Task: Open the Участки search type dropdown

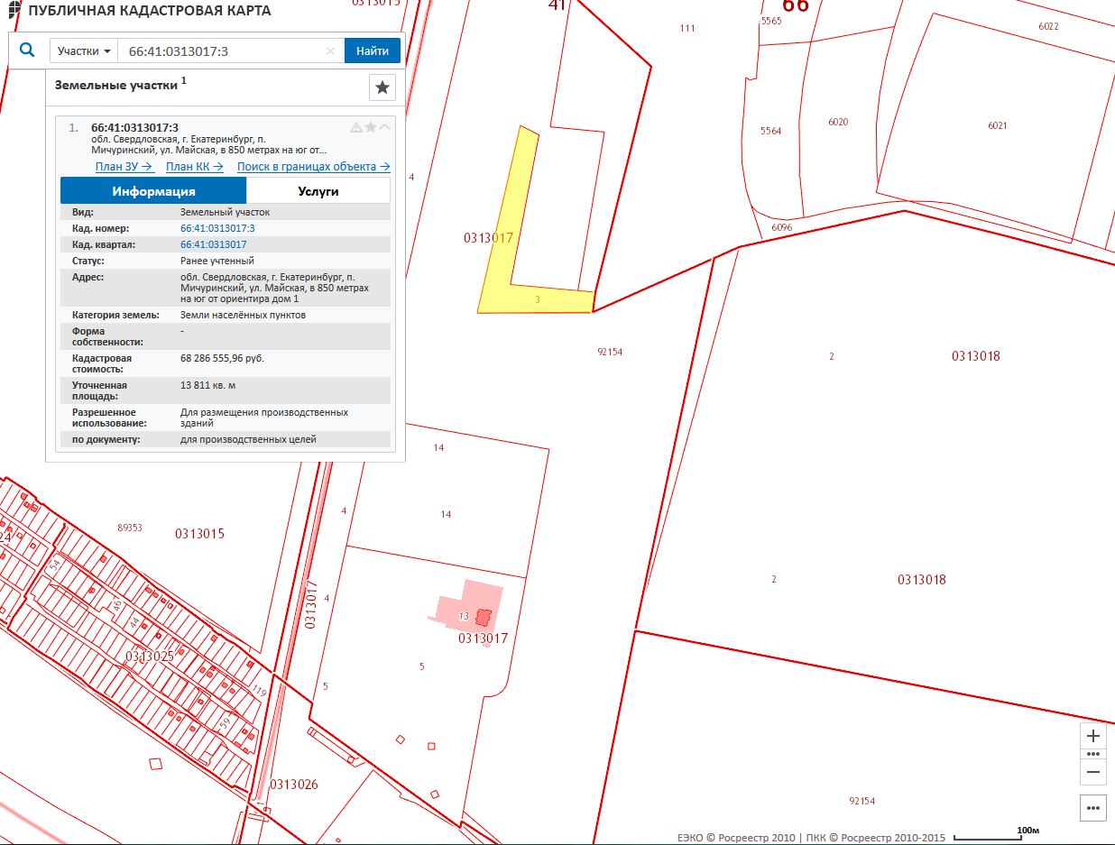Action: (84, 51)
